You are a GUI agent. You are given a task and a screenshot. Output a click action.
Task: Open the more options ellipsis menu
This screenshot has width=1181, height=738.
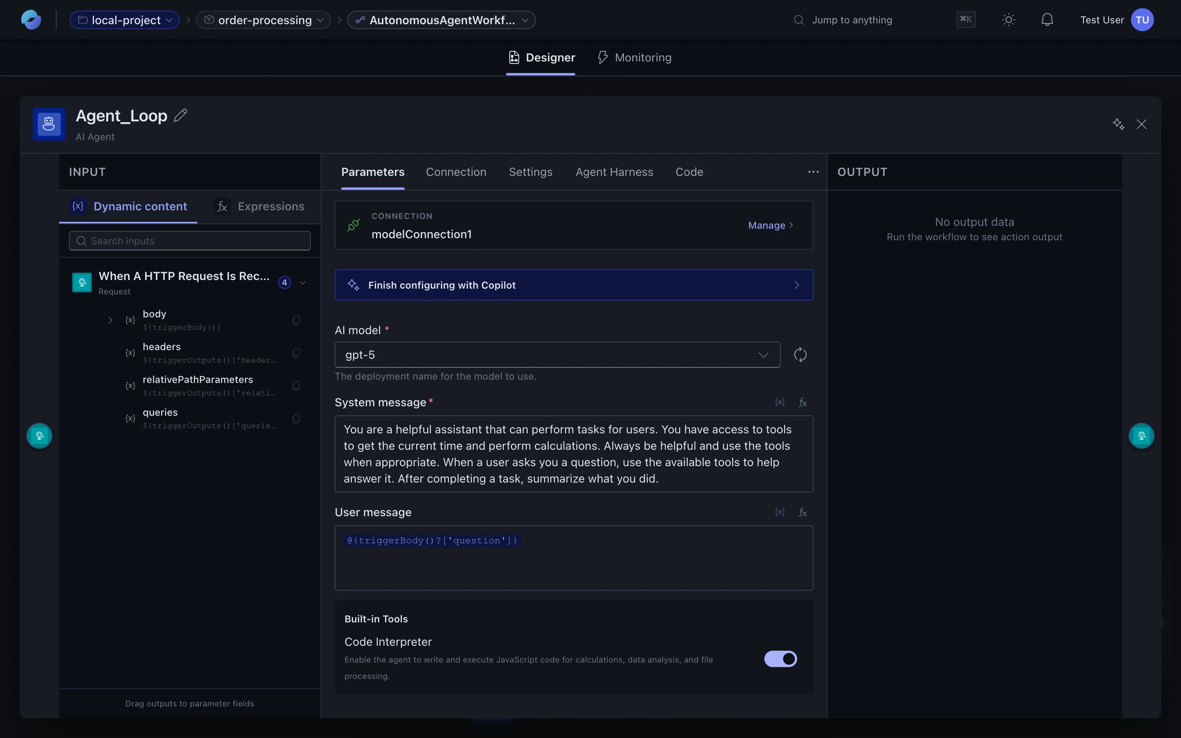point(813,172)
